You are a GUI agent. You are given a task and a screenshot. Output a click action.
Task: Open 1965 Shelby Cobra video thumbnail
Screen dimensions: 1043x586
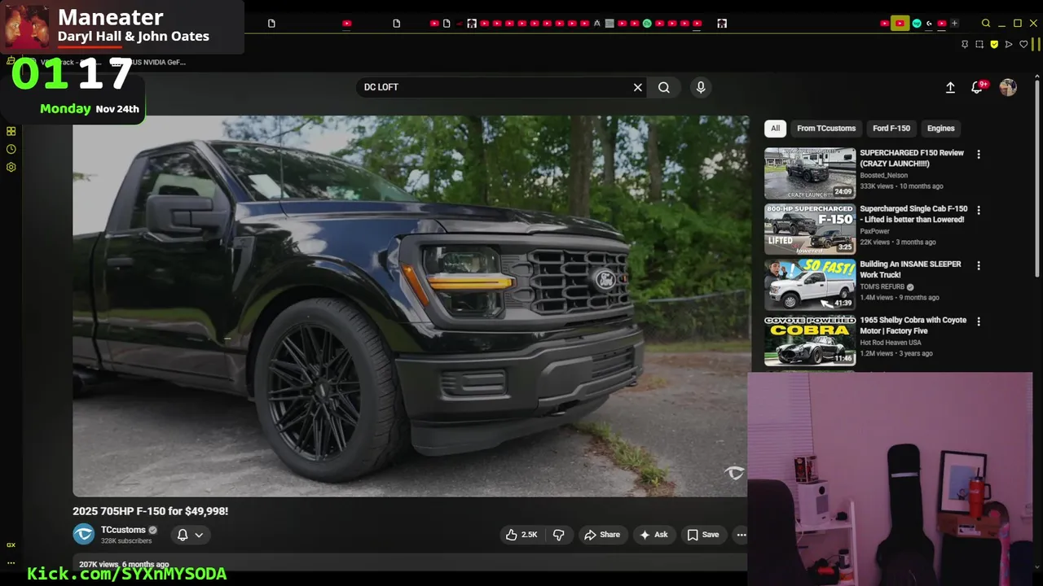810,341
